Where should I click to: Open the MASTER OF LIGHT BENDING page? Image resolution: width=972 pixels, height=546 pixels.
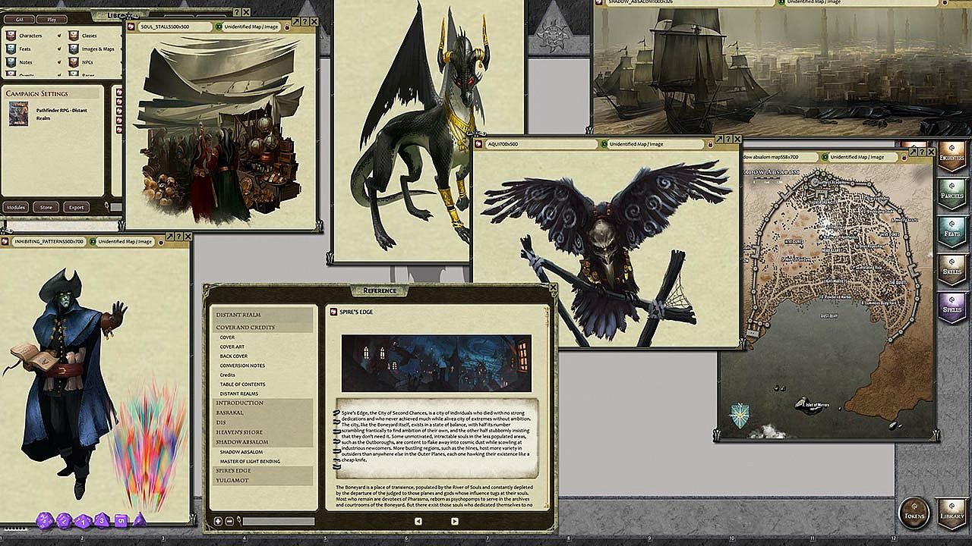(x=250, y=461)
